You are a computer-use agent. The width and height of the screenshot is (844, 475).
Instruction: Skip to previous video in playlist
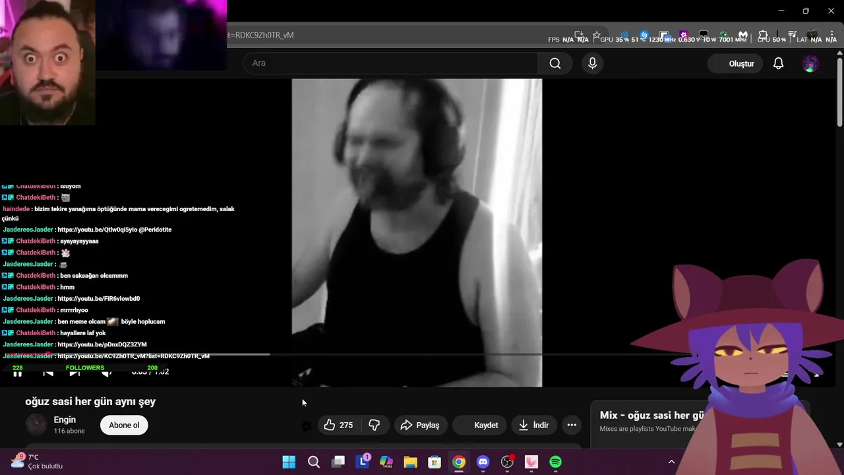point(48,373)
